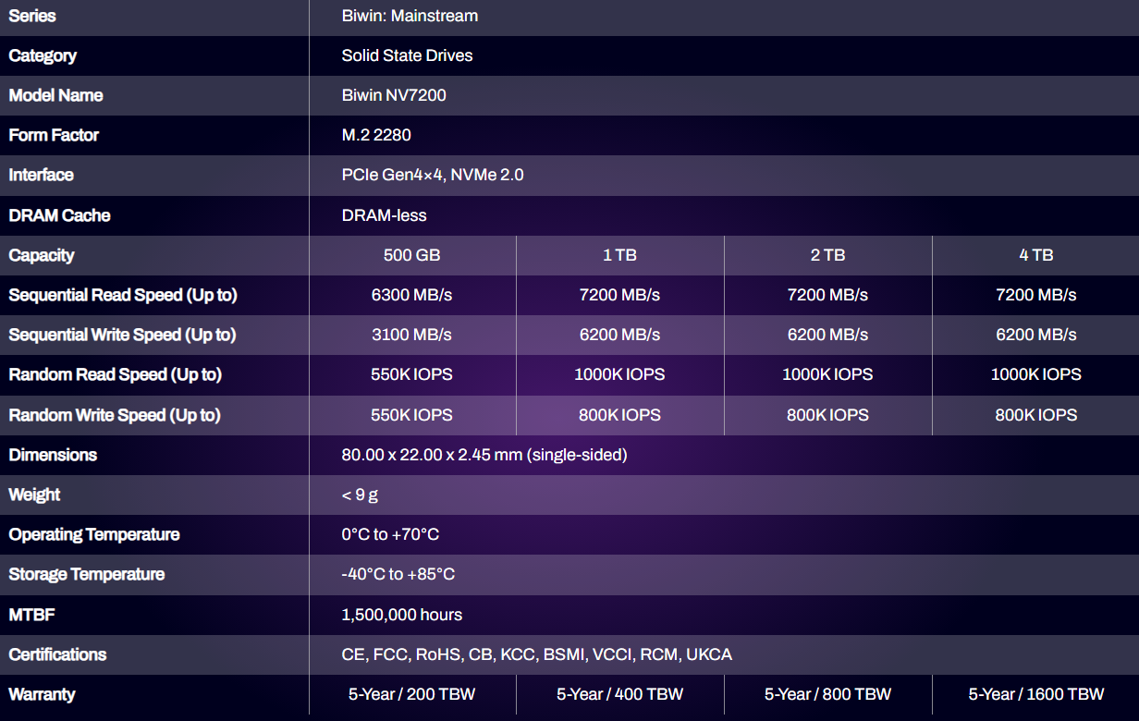Click the 'M.2 2280' value
Viewport: 1139px width, 721px height.
(376, 135)
